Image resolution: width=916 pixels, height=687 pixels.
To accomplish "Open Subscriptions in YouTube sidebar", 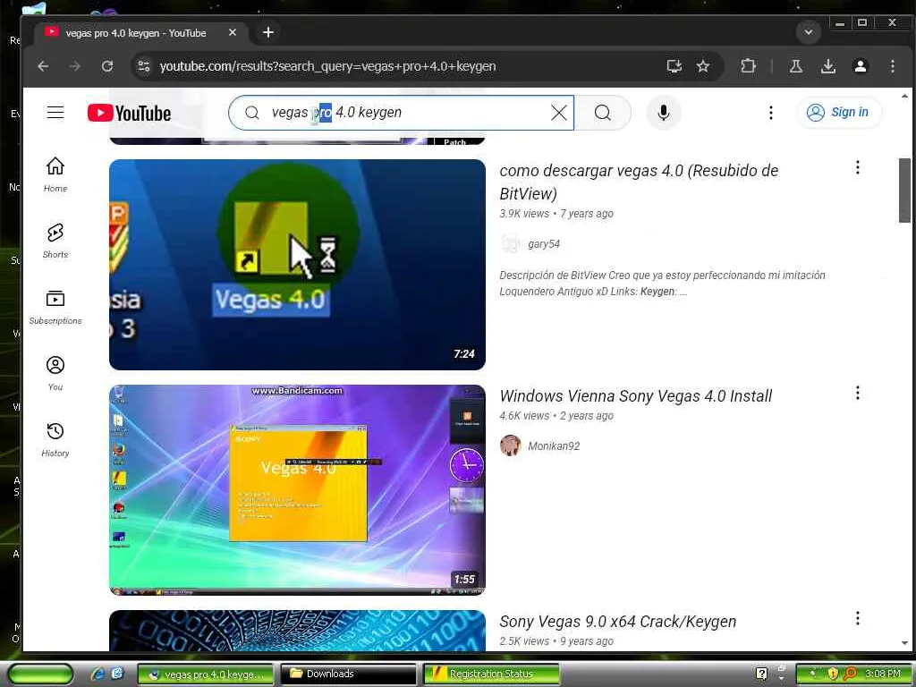I will click(55, 307).
